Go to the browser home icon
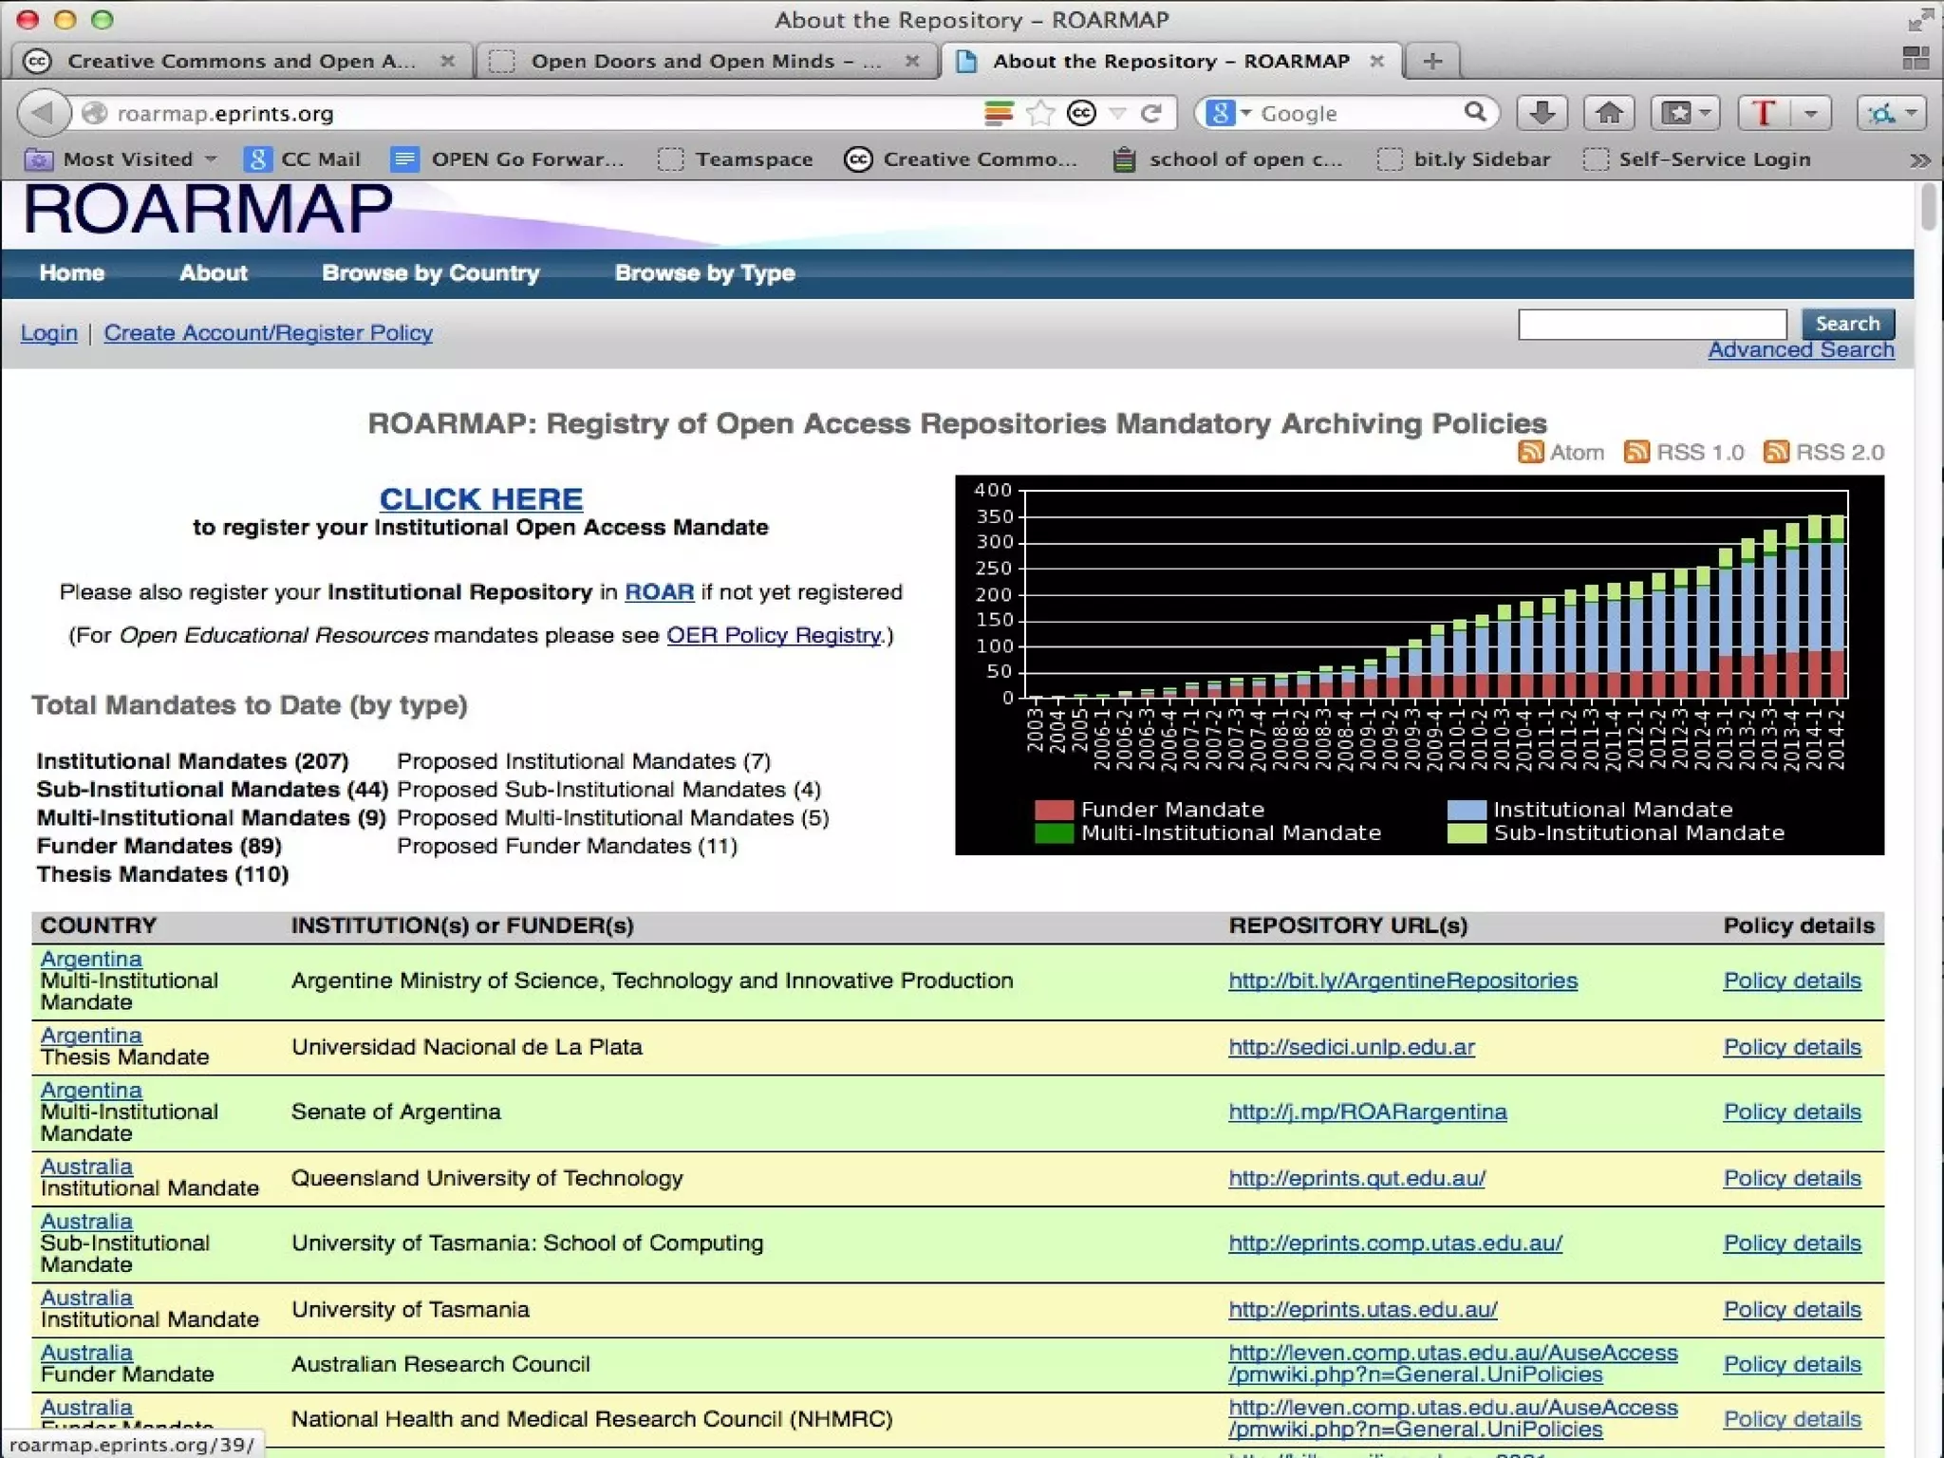The height and width of the screenshot is (1458, 1944). (1609, 113)
